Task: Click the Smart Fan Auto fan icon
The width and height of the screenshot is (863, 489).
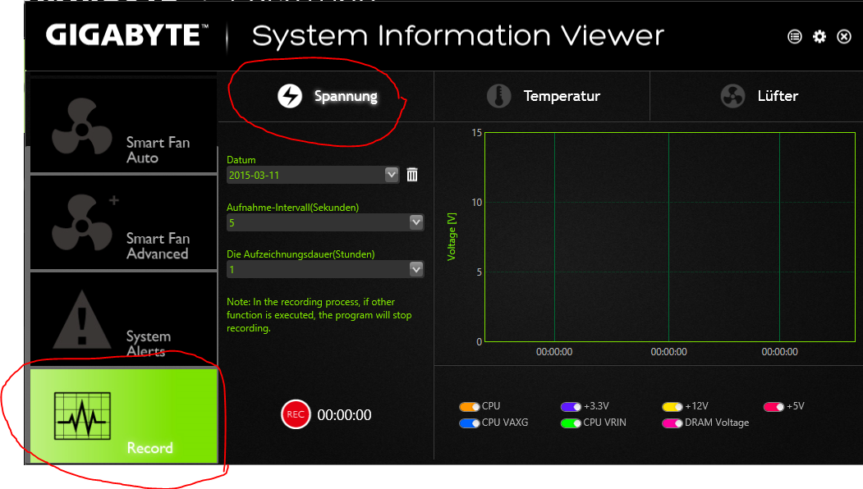Action: 82,127
